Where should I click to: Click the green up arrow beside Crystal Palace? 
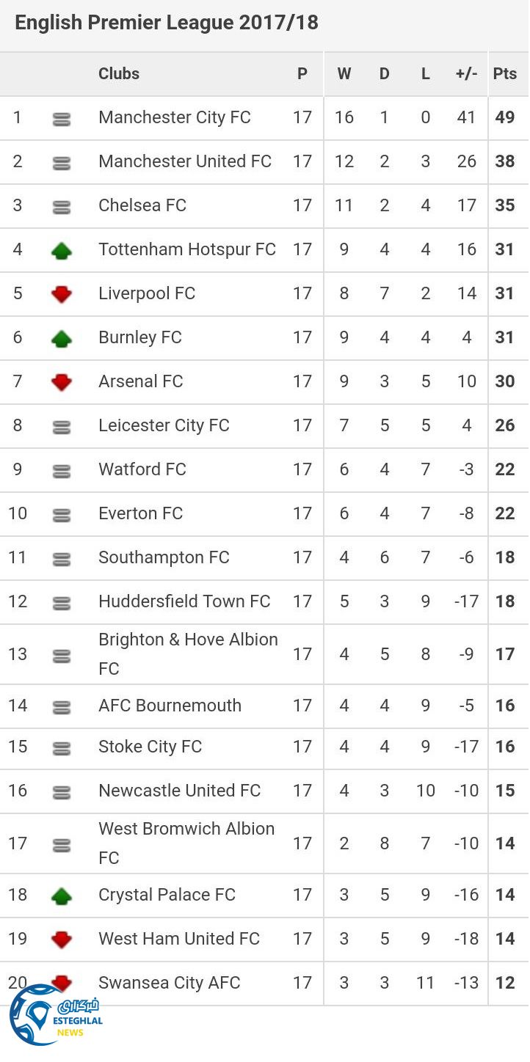pyautogui.click(x=62, y=896)
